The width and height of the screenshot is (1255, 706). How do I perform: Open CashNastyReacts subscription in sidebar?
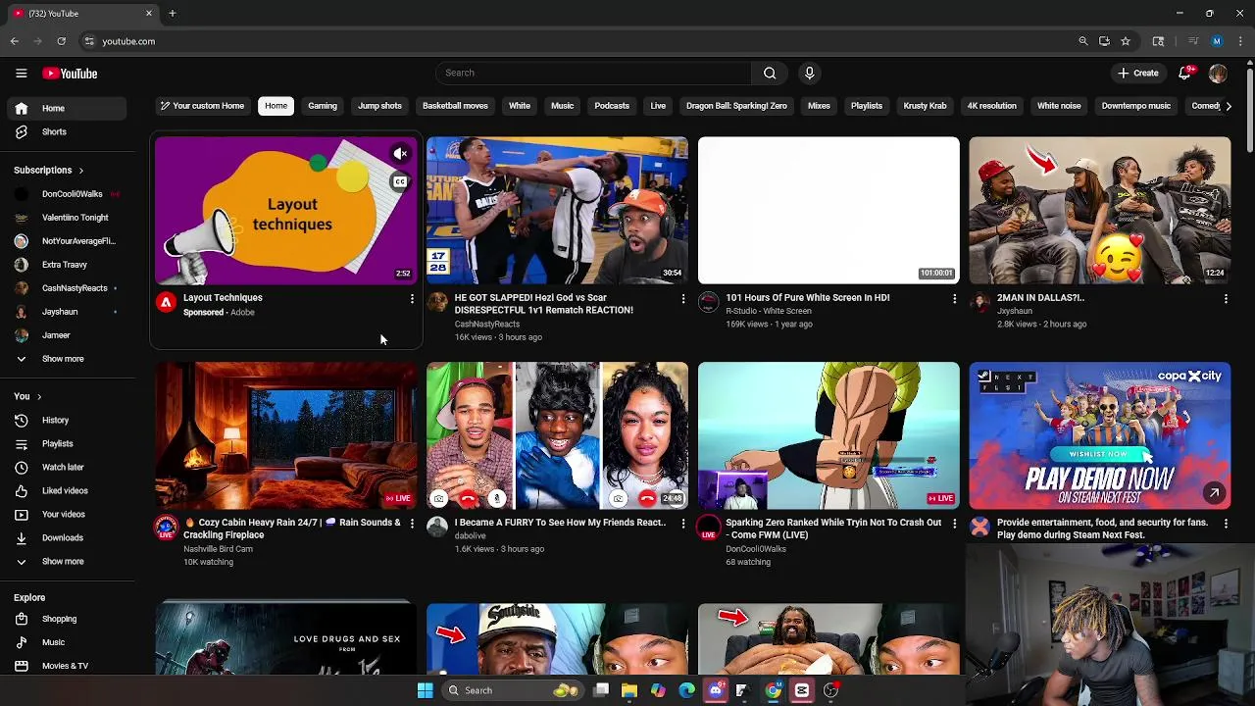point(65,288)
